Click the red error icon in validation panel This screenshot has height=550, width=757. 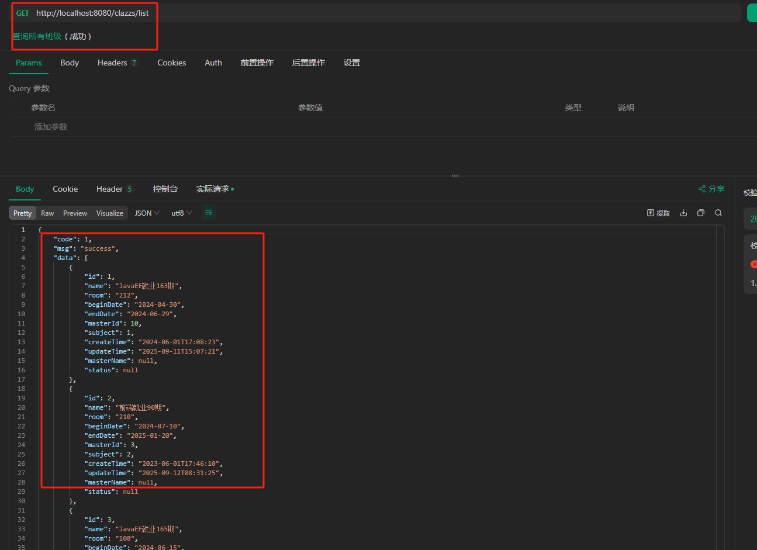[753, 264]
